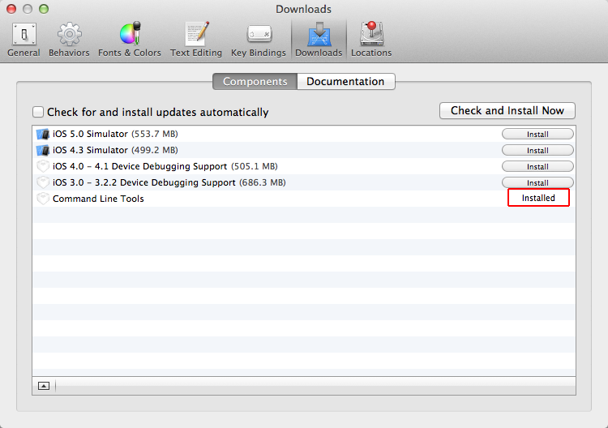Switch to the Documentation tab
Image resolution: width=608 pixels, height=428 pixels.
[x=346, y=81]
